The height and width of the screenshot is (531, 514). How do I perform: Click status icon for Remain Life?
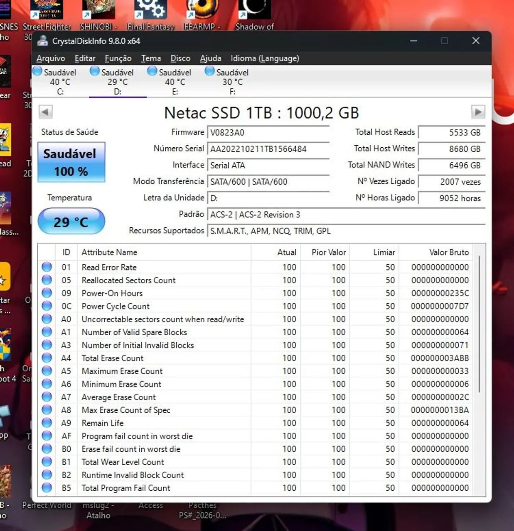click(47, 423)
